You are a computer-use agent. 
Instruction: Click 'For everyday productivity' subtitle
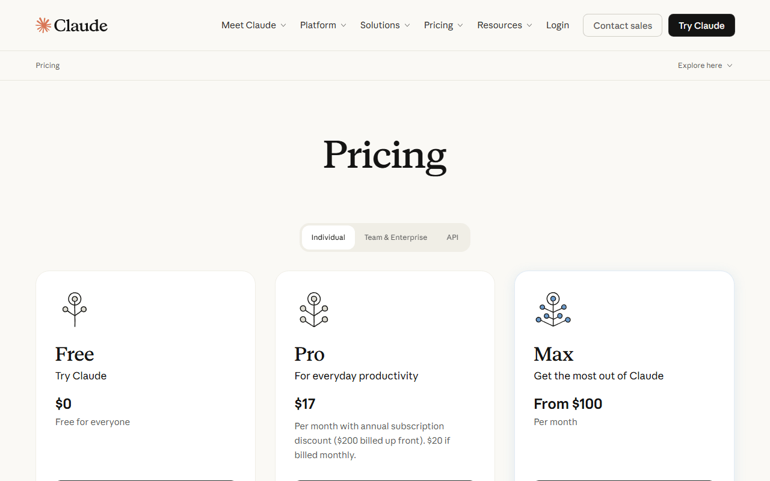tap(356, 376)
